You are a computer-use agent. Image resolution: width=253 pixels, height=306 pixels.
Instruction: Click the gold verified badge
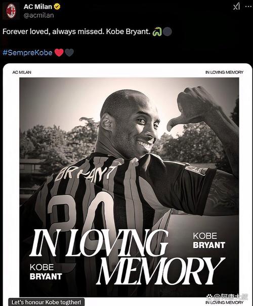[x=57, y=7]
